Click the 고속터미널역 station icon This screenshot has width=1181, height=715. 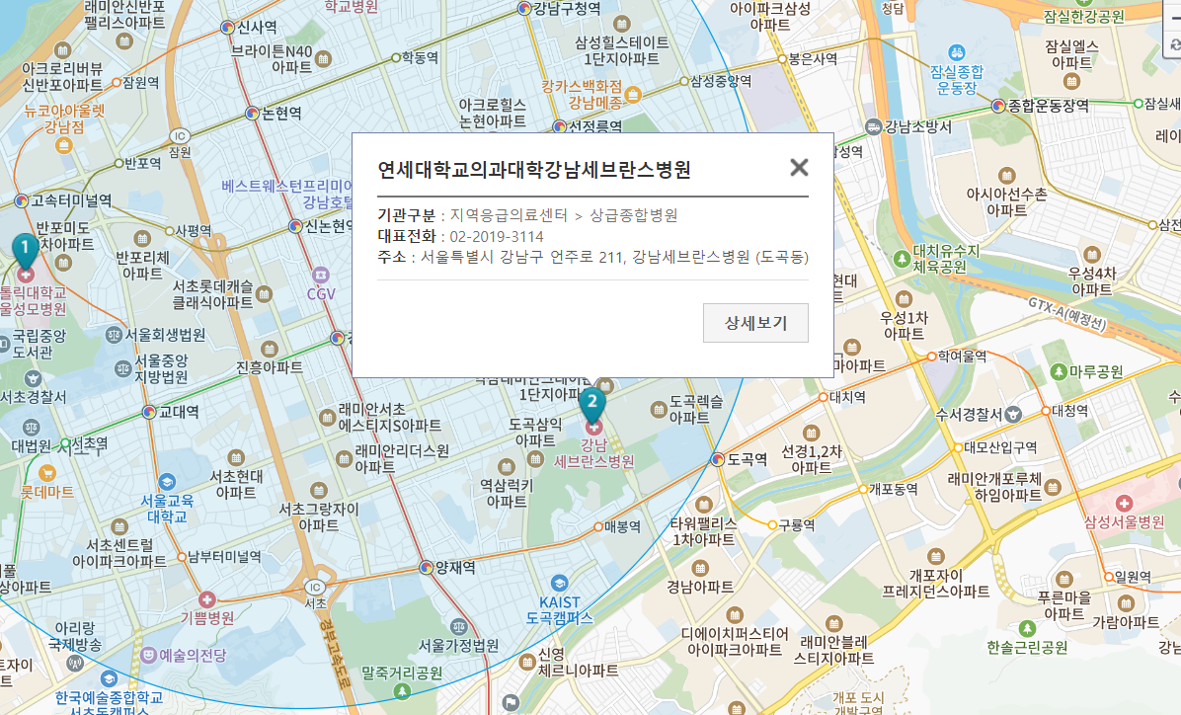[x=22, y=201]
